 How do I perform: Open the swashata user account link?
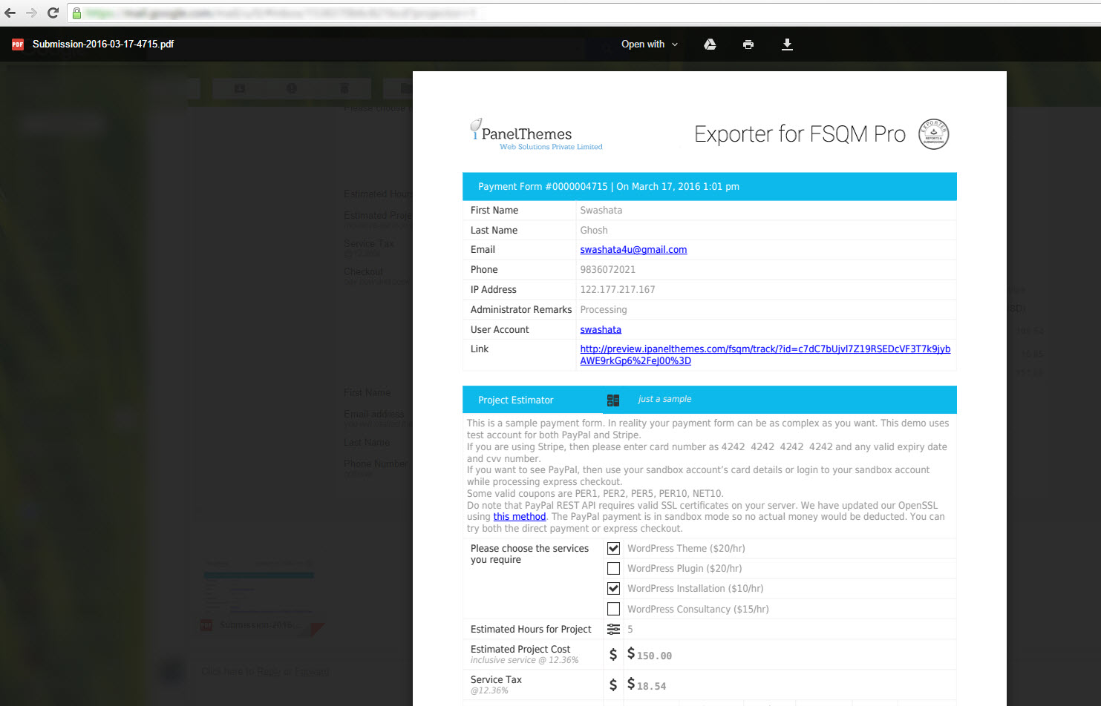pyautogui.click(x=601, y=330)
